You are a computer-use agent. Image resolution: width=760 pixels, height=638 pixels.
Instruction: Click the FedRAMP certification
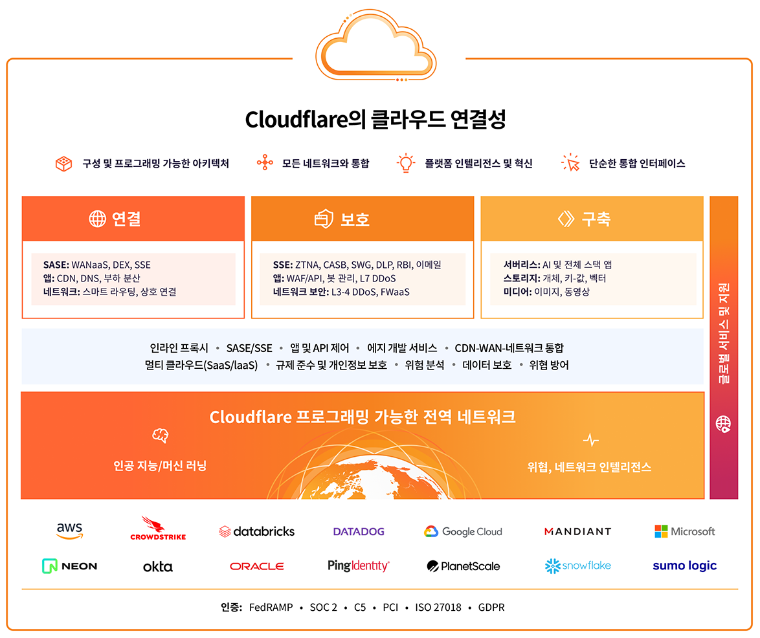[x=271, y=608]
